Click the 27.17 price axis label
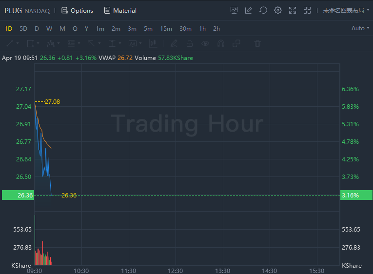 click(23, 89)
